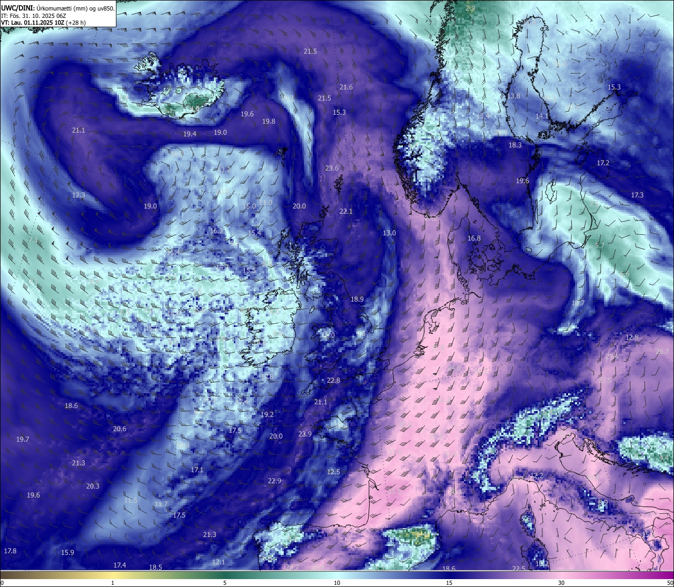
Task: Pick the value label 23.9
Action: pyautogui.click(x=305, y=434)
